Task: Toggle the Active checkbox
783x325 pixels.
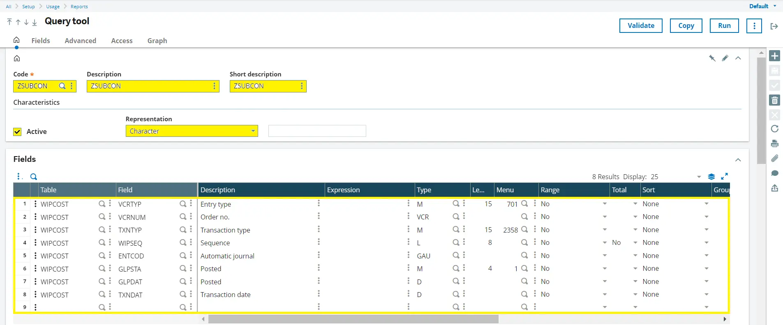Action: (17, 131)
